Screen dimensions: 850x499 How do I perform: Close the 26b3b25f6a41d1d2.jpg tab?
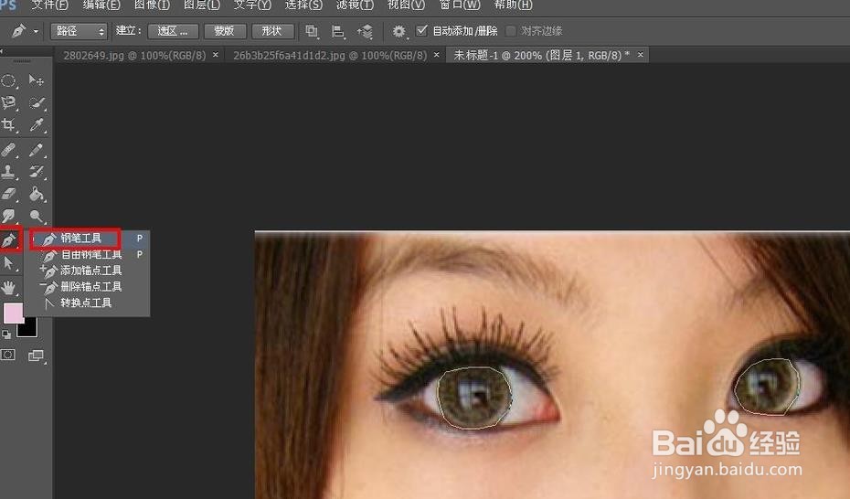coord(436,55)
